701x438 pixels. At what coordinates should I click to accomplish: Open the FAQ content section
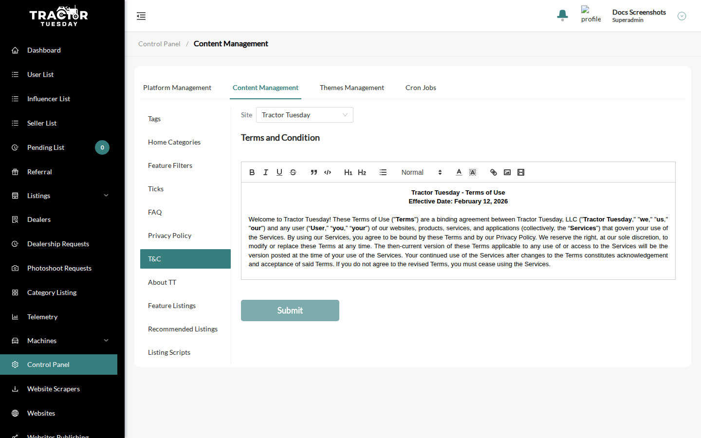[x=185, y=212]
